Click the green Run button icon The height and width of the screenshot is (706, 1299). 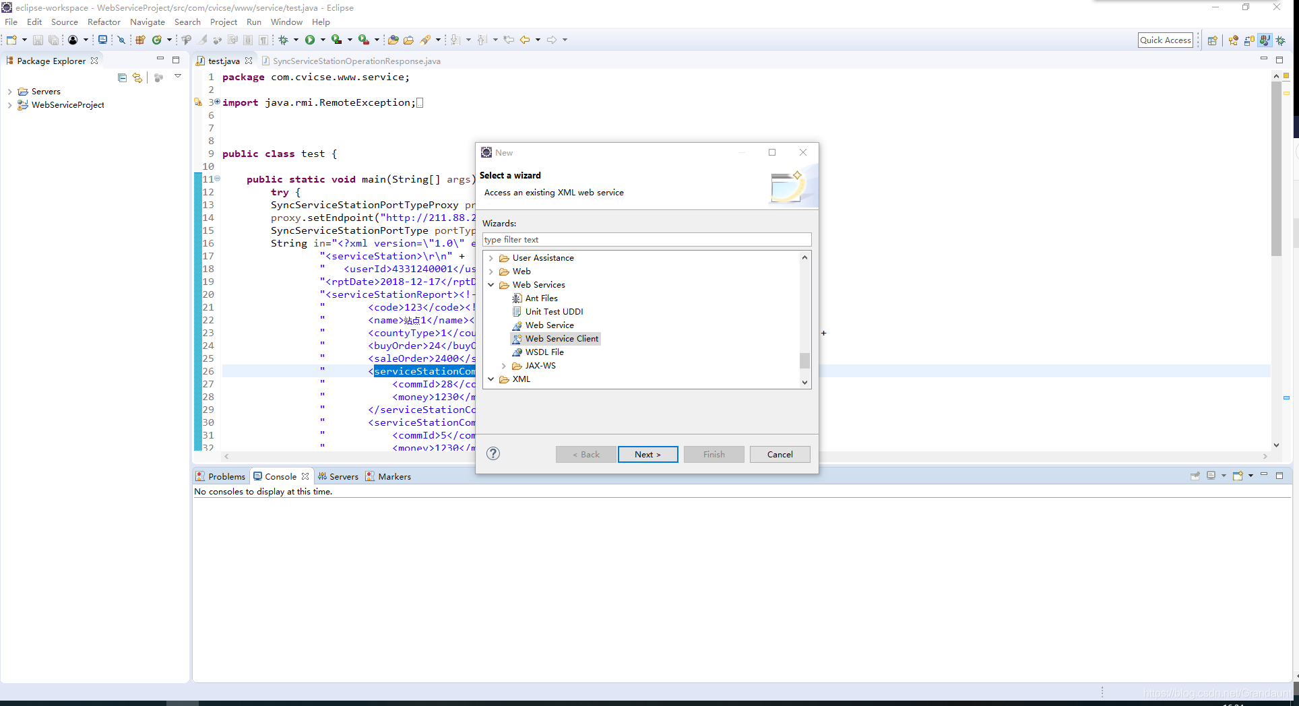point(310,40)
